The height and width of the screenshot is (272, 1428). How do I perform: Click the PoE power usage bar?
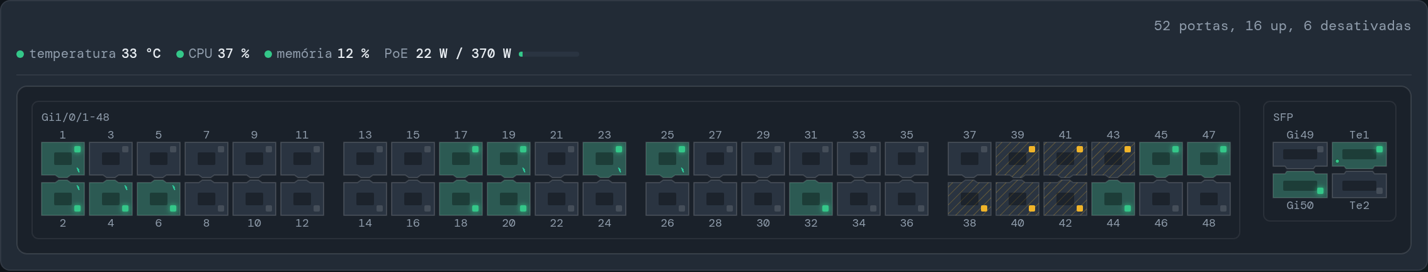point(548,54)
